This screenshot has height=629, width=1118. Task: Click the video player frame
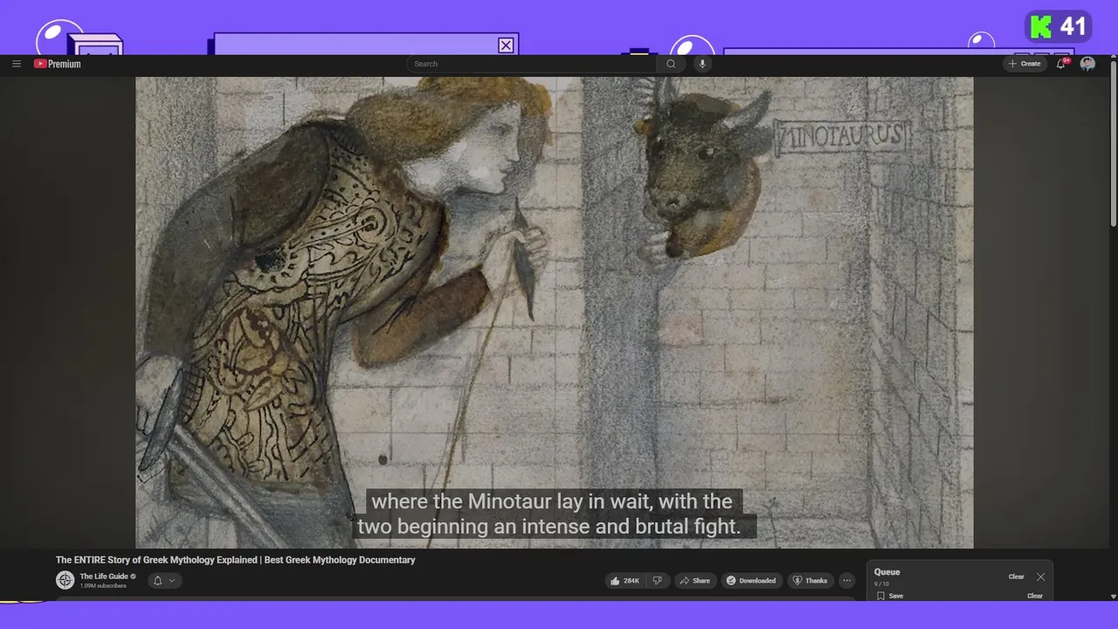point(554,313)
